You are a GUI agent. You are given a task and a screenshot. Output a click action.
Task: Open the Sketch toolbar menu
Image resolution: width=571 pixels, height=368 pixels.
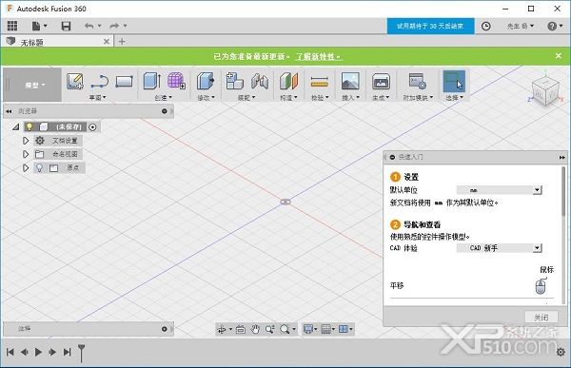(98, 98)
